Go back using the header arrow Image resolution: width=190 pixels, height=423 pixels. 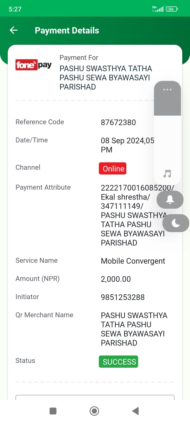[14, 30]
